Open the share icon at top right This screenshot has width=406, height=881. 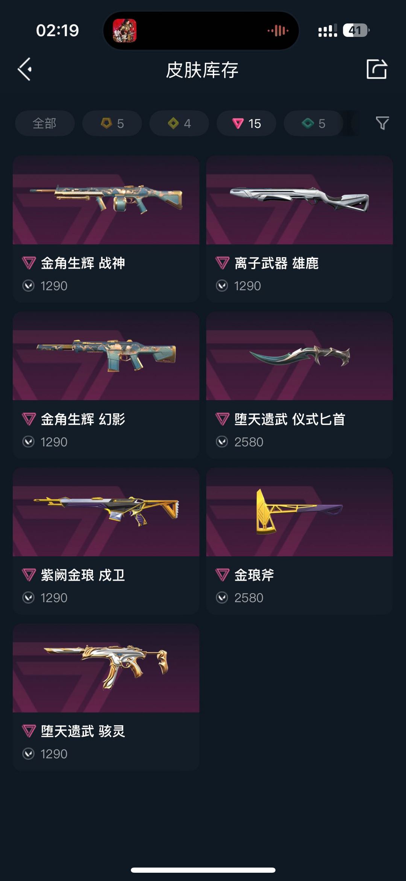click(x=377, y=69)
